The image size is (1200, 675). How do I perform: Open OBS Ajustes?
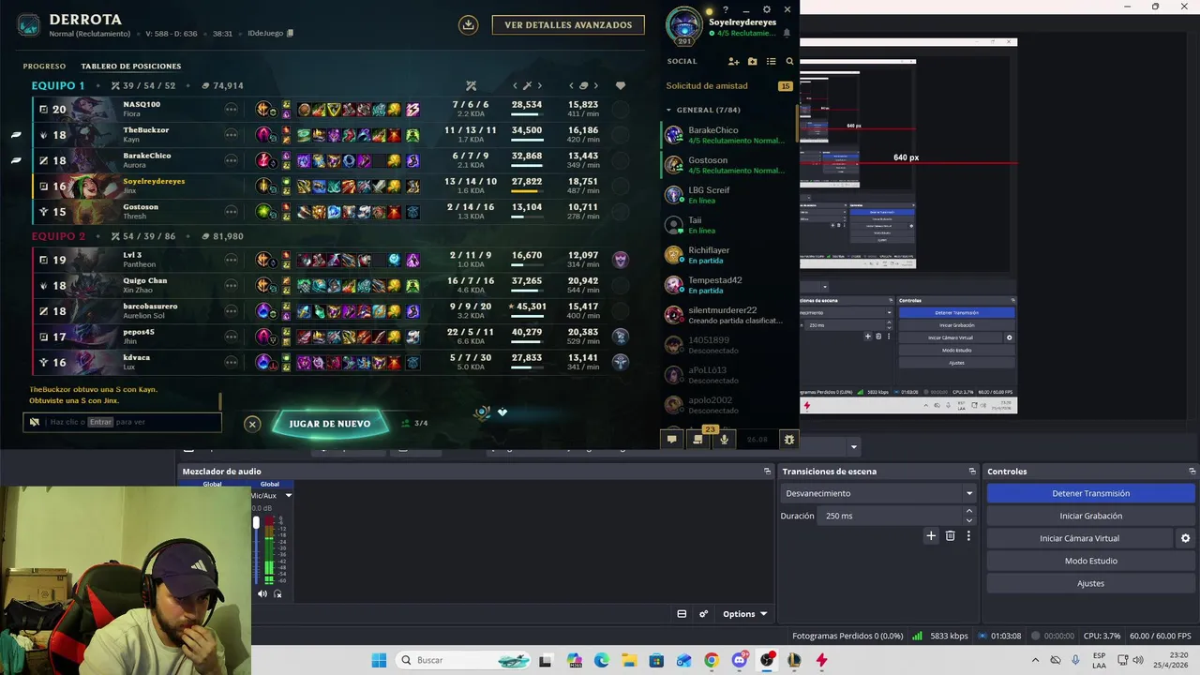point(1090,583)
